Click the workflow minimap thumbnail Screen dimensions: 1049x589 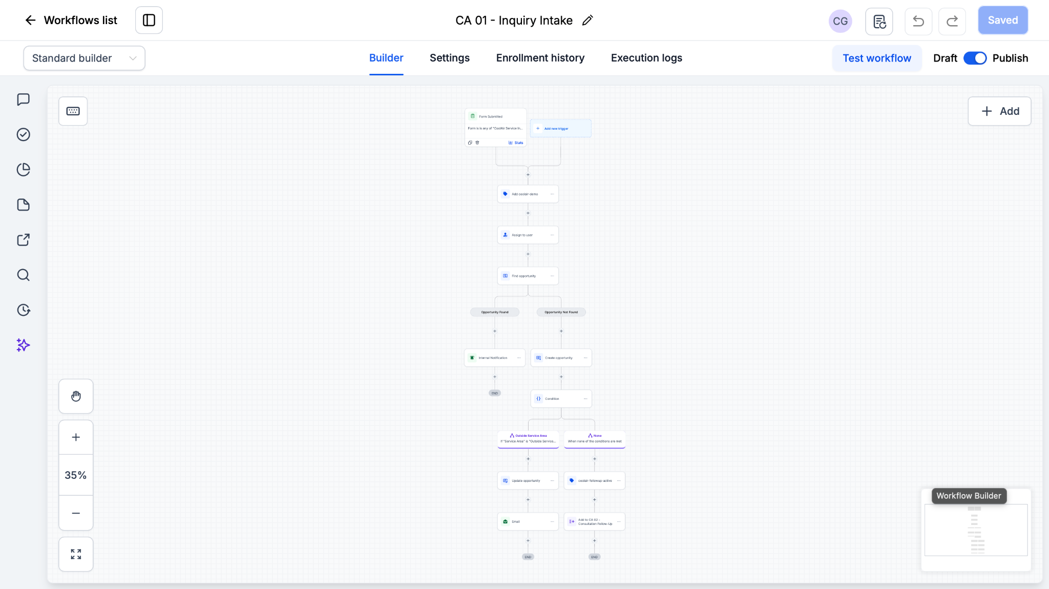coord(976,530)
